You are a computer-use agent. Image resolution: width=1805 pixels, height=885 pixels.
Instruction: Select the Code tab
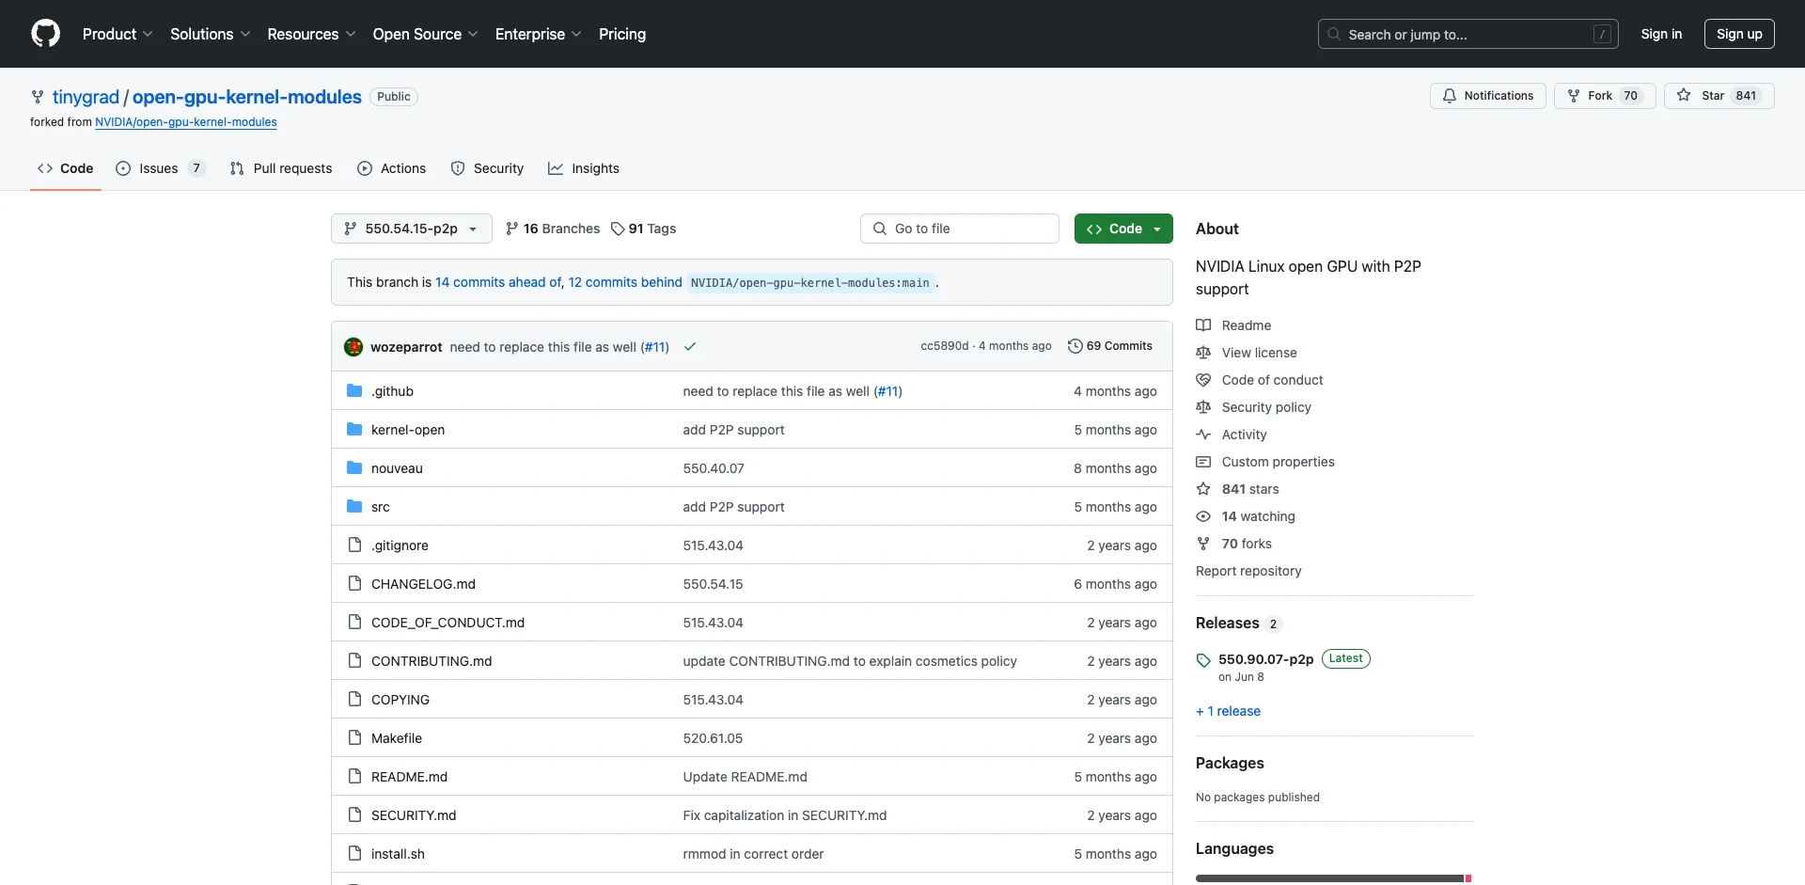pyautogui.click(x=65, y=168)
